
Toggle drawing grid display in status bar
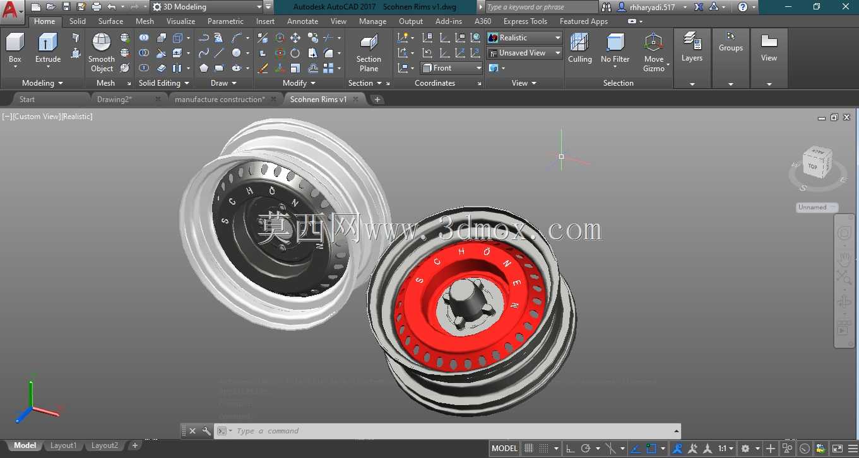pos(529,449)
